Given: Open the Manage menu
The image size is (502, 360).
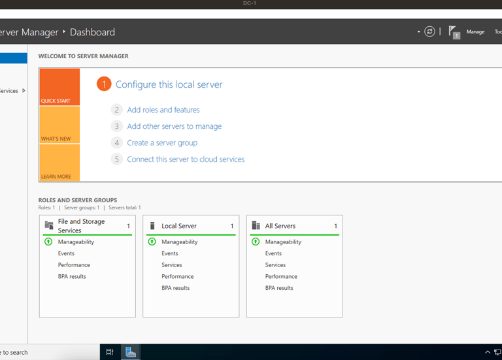Looking at the screenshot, I should (475, 31).
